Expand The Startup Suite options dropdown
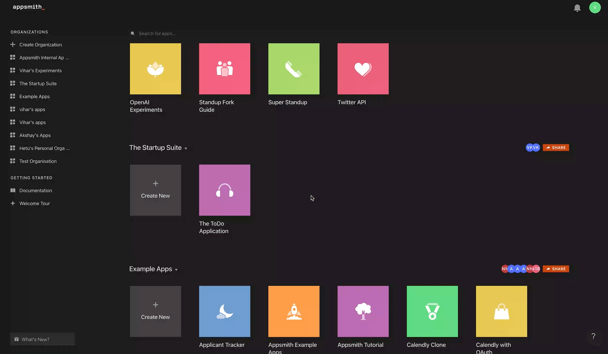 point(186,148)
